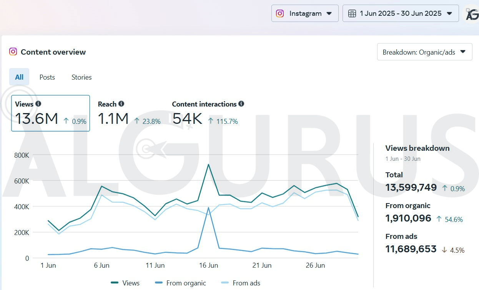Viewport: 479px width, 290px height.
Task: Hide the From ads legend series
Action: [x=241, y=283]
